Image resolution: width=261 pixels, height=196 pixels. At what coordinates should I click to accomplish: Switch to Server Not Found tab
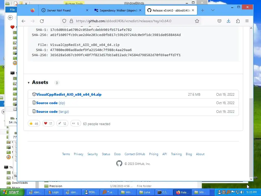click(65, 10)
